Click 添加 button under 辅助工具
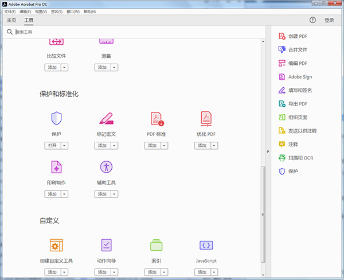Image resolution: width=344 pixels, height=280 pixels. (x=103, y=194)
